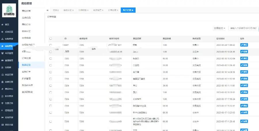Click the 59.00 price cell
Viewport: 259px width, 131px height.
[x=165, y=106]
